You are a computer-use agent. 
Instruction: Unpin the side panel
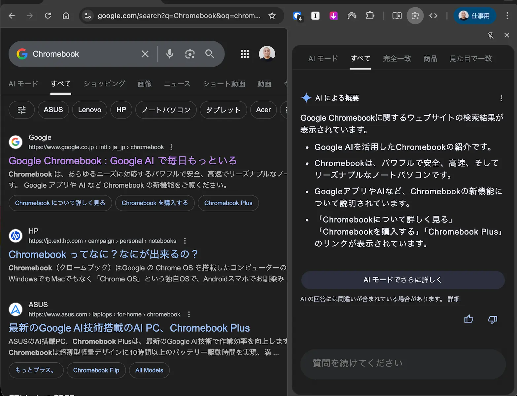491,35
